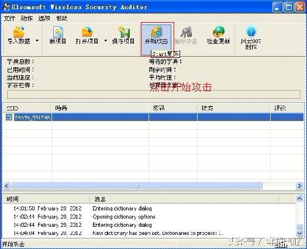This screenshot has width=307, height=249.
Task: Uncheck the Tenda network row checkbox
Action: [x=9, y=117]
